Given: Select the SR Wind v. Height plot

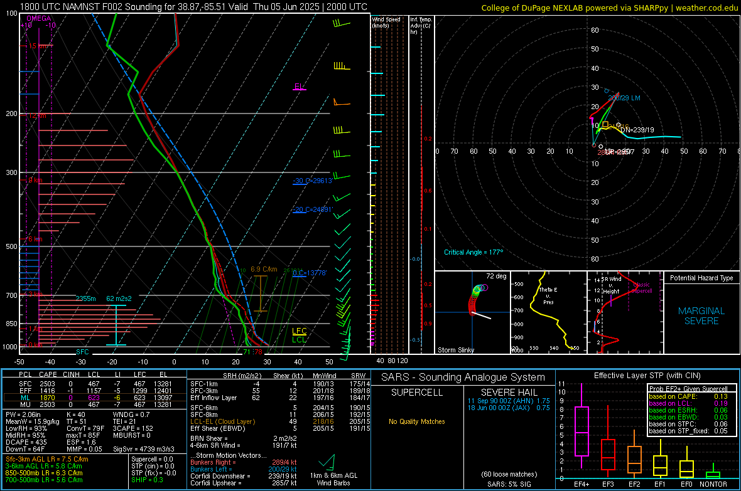Looking at the screenshot, I should point(625,312).
